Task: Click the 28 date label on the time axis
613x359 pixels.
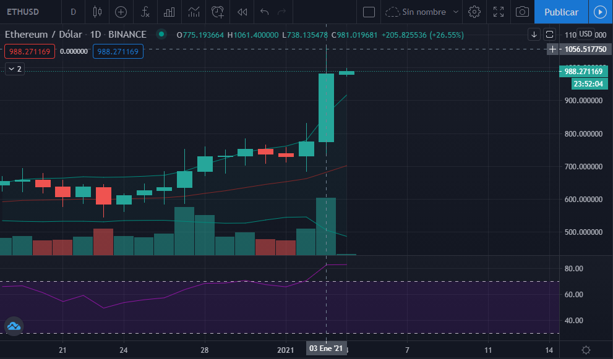Action: pyautogui.click(x=205, y=350)
